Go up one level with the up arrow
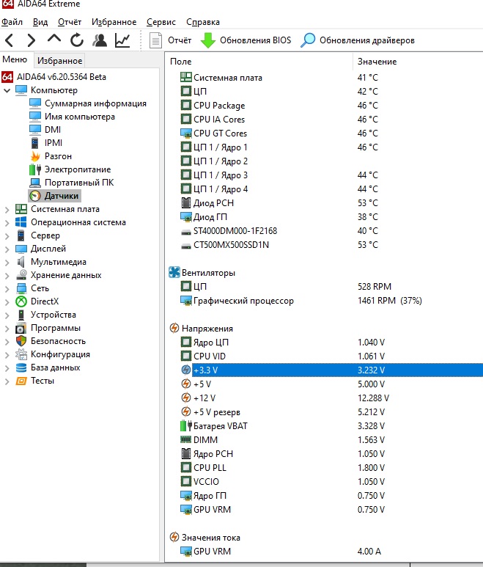483x567 pixels. tap(54, 39)
